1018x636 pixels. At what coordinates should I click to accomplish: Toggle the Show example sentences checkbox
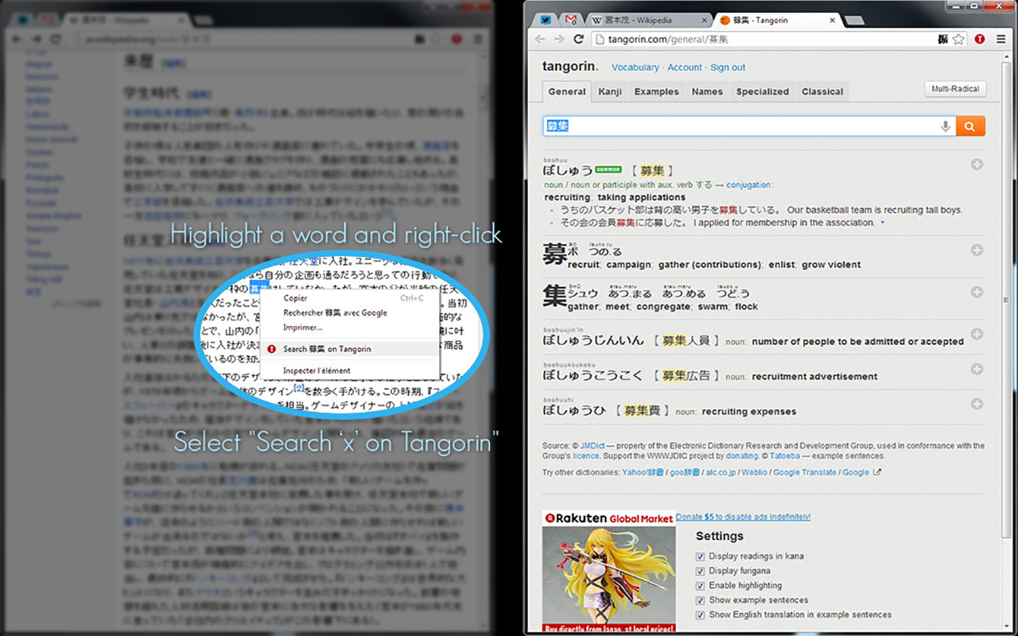[x=700, y=600]
